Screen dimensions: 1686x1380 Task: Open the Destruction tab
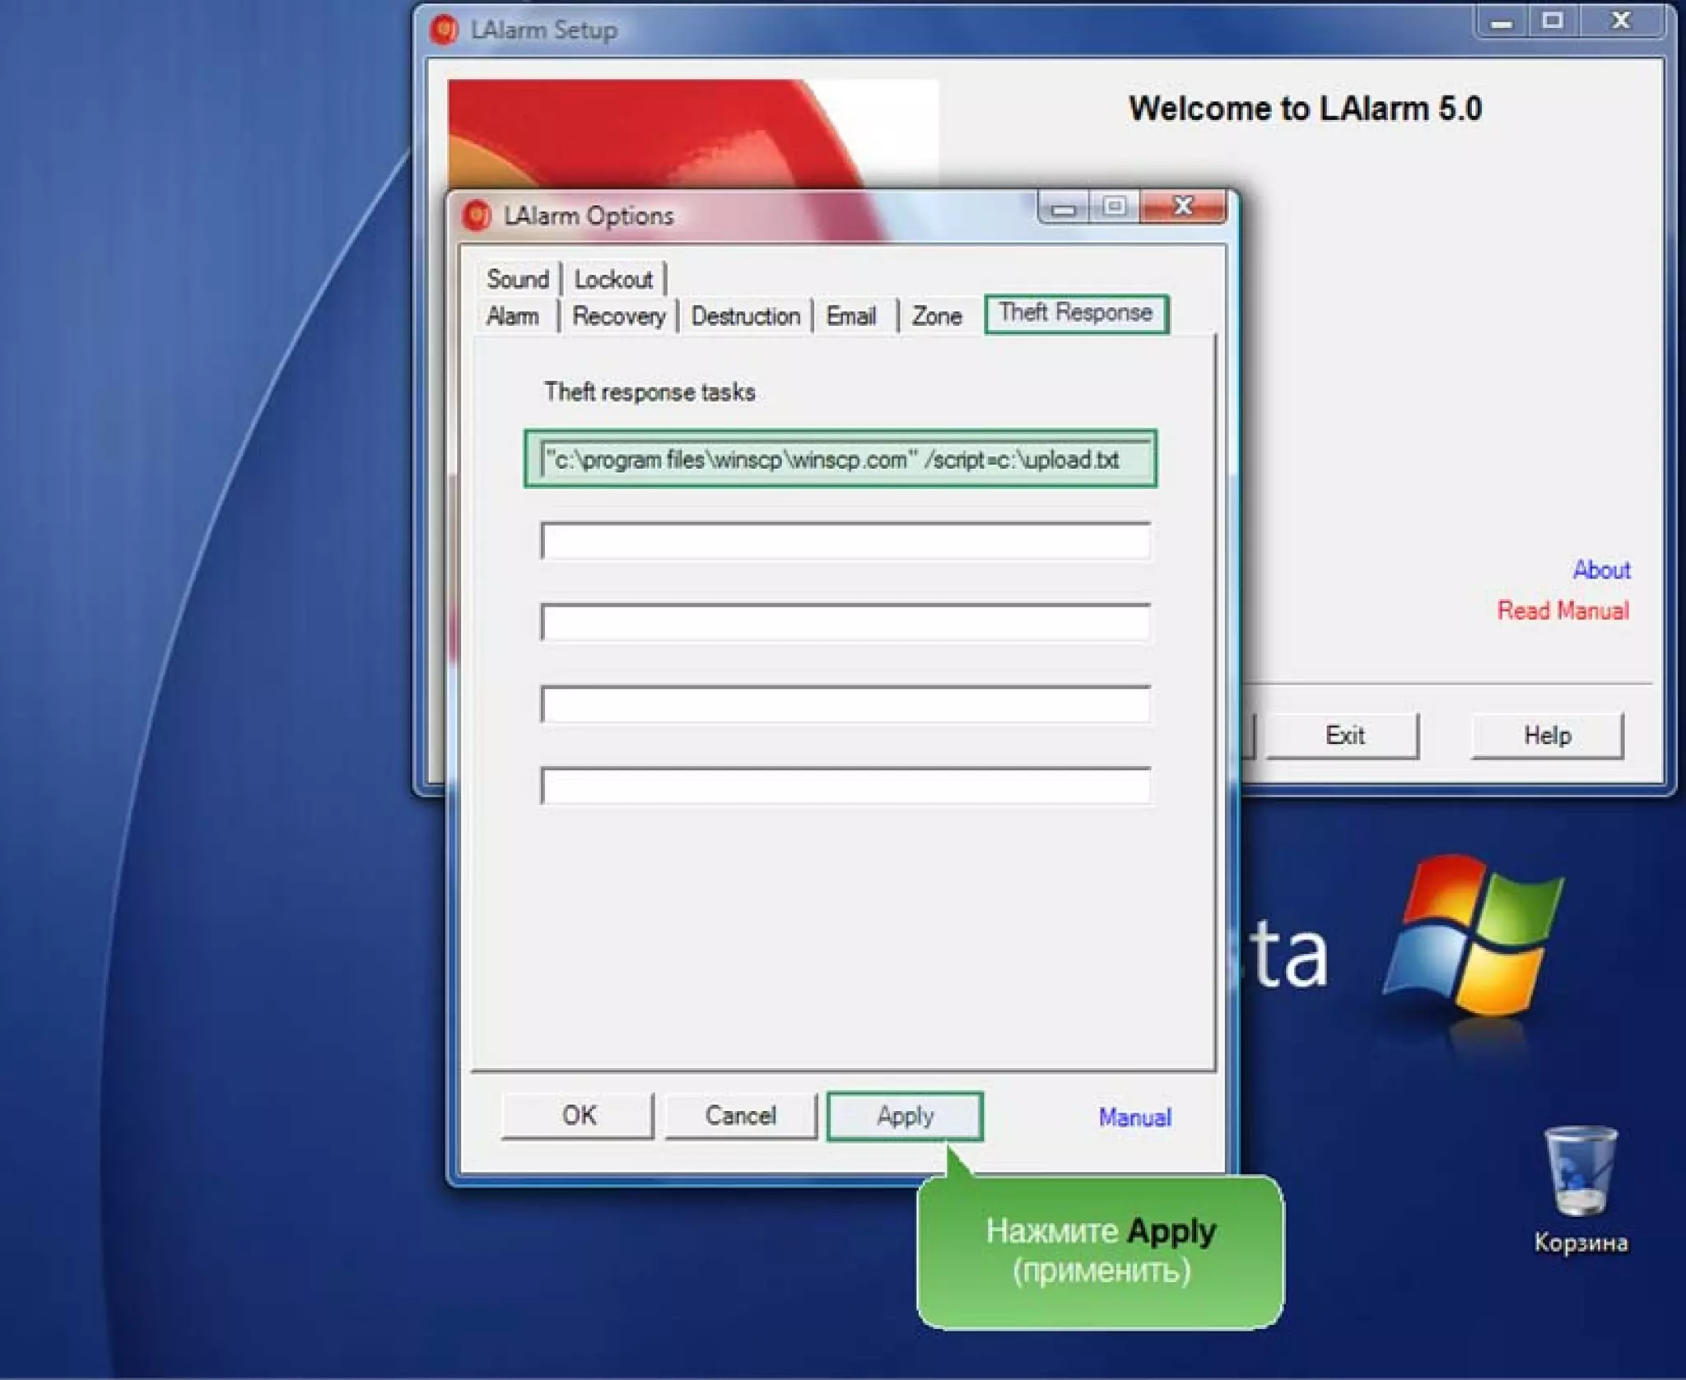745,316
